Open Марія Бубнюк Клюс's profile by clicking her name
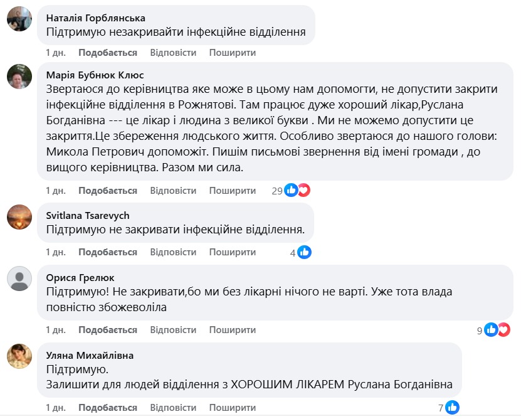 pos(94,73)
